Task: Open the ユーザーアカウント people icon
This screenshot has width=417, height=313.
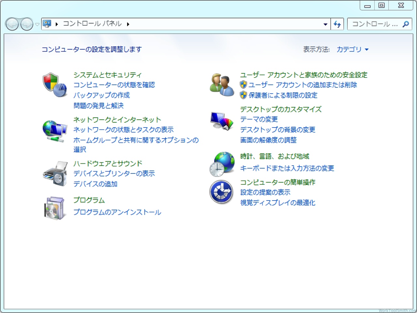Action: 222,85
